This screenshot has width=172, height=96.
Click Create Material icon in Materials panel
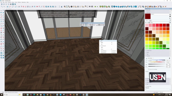pos(170,16)
